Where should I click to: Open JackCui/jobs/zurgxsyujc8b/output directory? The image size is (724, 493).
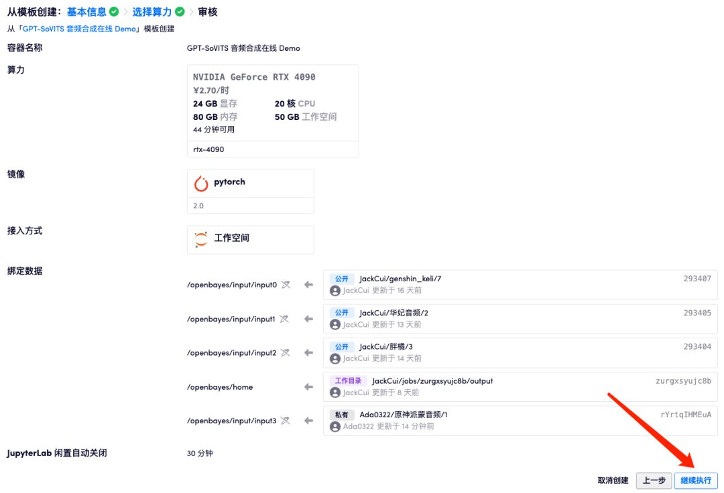[x=432, y=381]
